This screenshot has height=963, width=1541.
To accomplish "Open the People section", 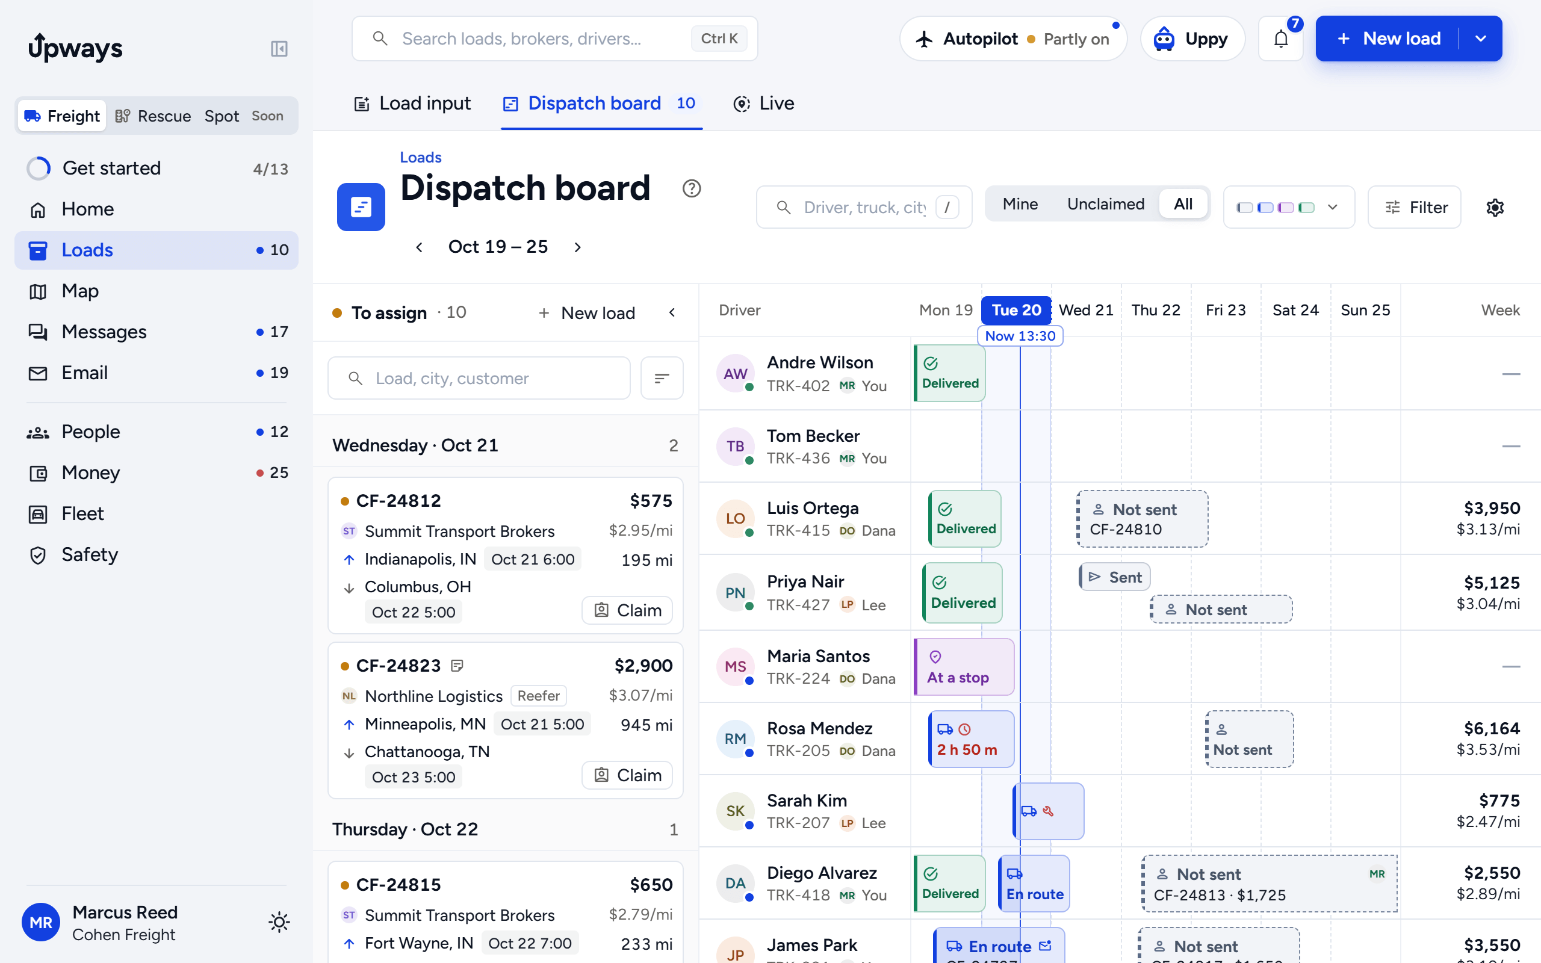I will point(156,432).
